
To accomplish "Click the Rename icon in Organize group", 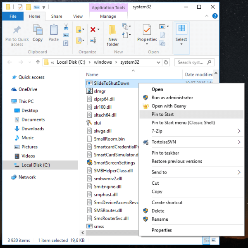I will tap(93, 41).
